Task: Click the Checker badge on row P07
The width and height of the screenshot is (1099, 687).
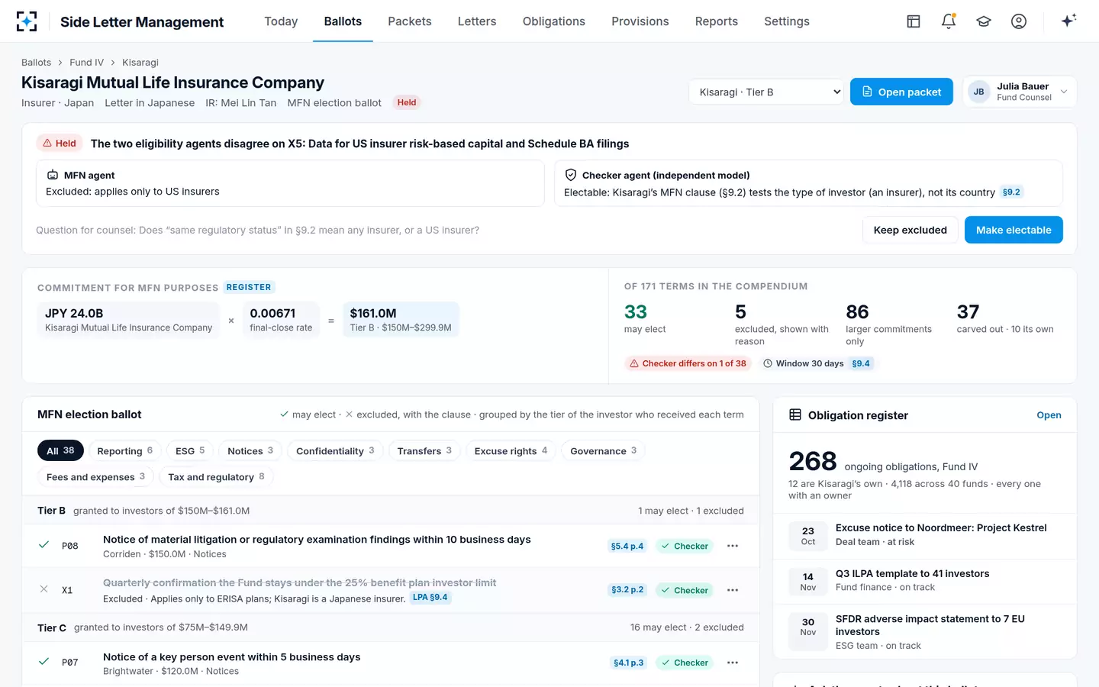Action: 685,663
